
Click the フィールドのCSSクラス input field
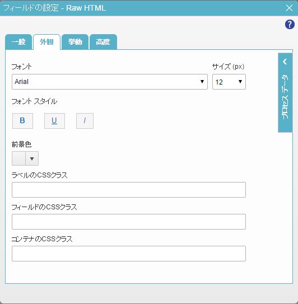tap(129, 222)
